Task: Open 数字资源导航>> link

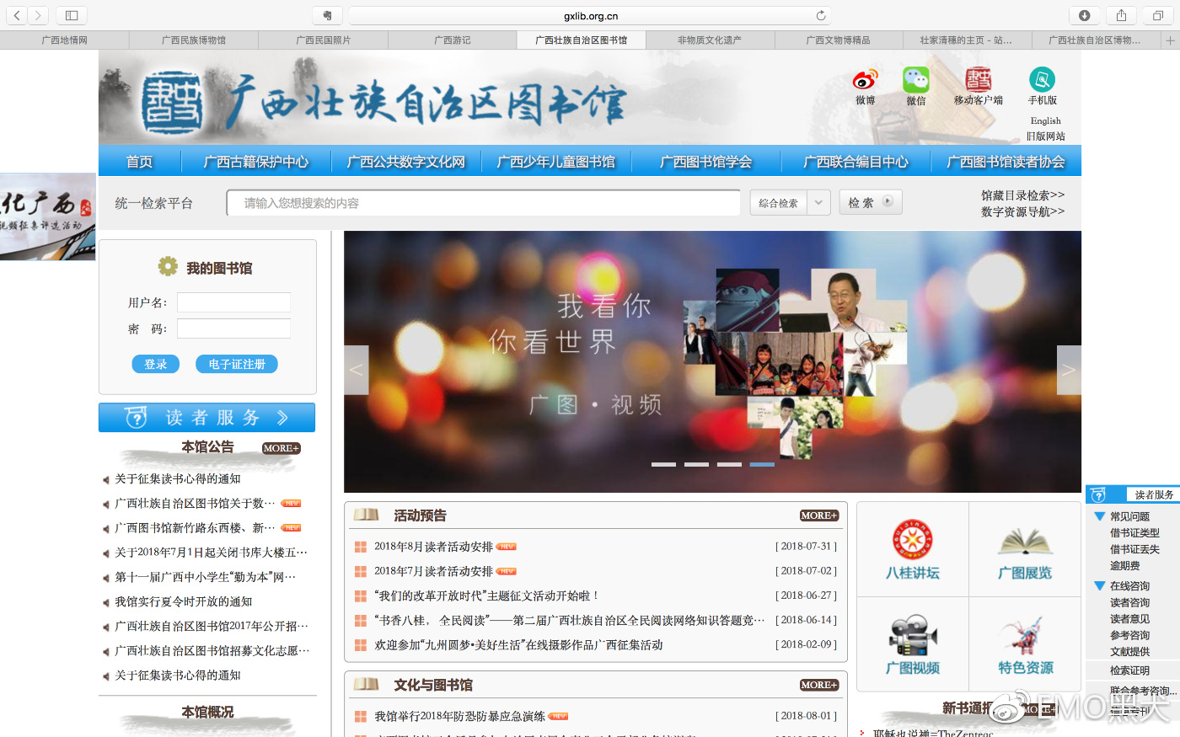Action: (x=1022, y=211)
